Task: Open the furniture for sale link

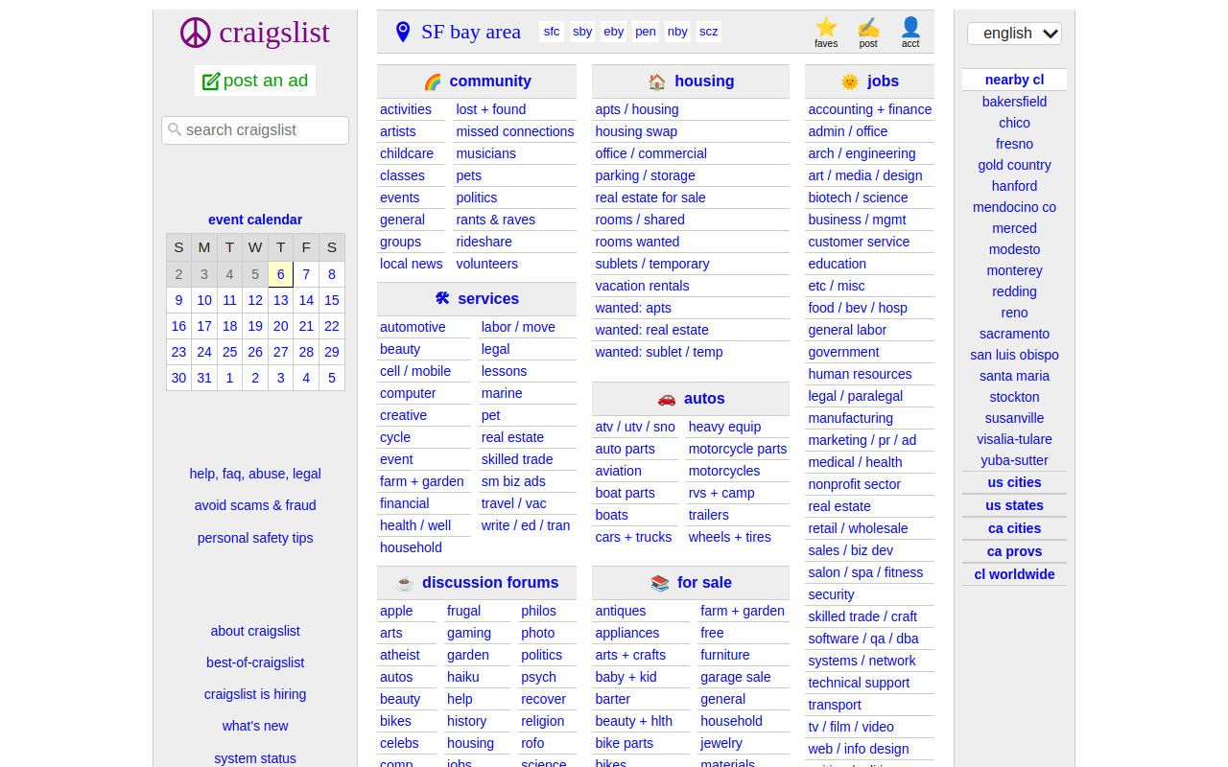Action: tap(725, 655)
